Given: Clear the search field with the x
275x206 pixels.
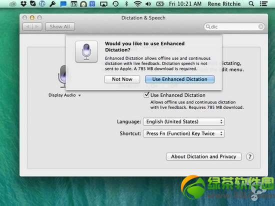Looking at the screenshot, I should tap(261, 26).
